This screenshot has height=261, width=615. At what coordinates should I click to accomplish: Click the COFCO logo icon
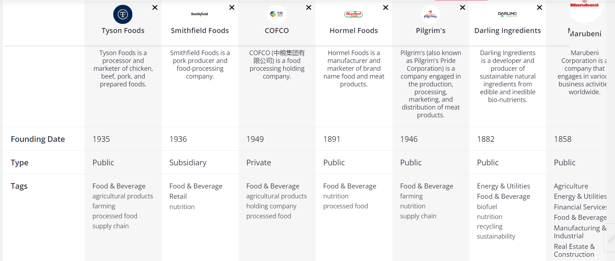(277, 14)
